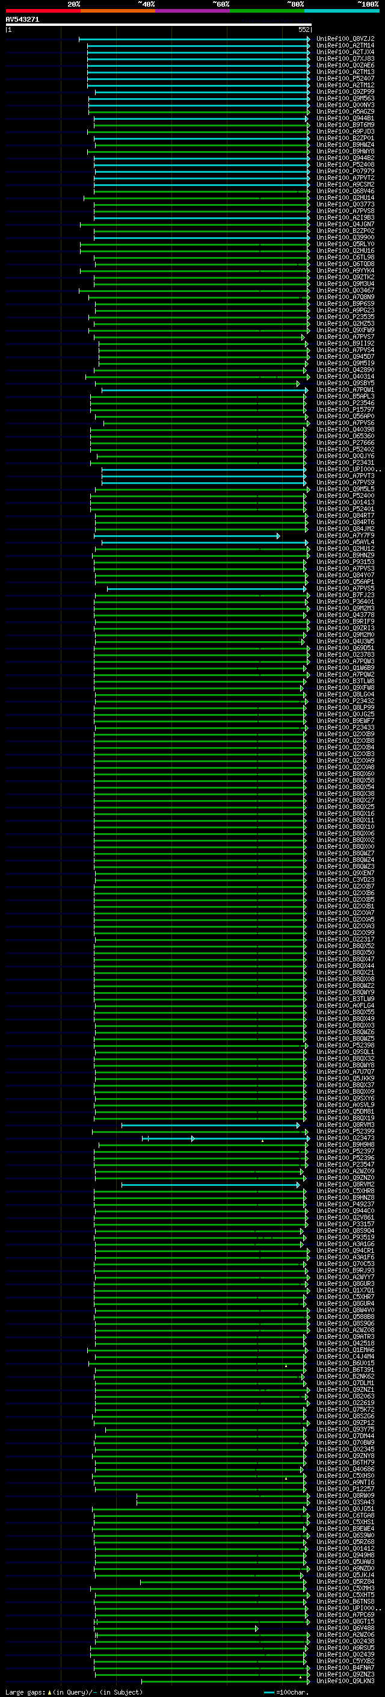
Task: Open hit UniRef100_P23547
Action: [x=345, y=1165]
